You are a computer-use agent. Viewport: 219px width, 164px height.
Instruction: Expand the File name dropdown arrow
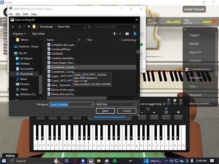coord(92,105)
